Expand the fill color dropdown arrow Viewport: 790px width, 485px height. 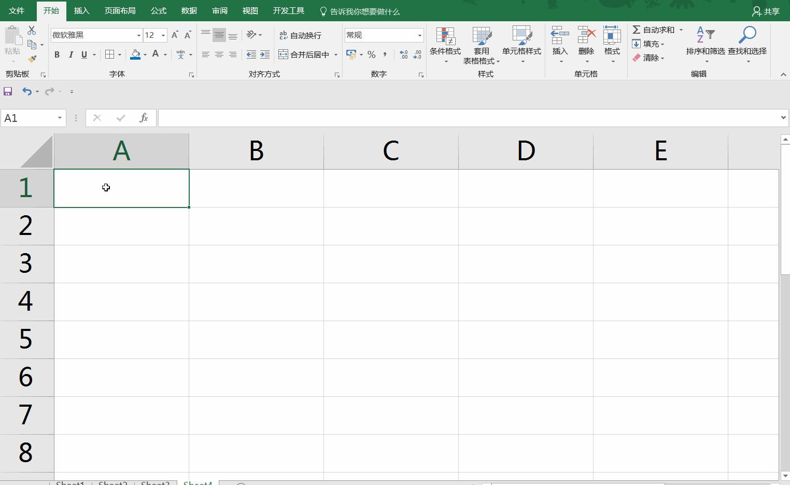tap(145, 54)
